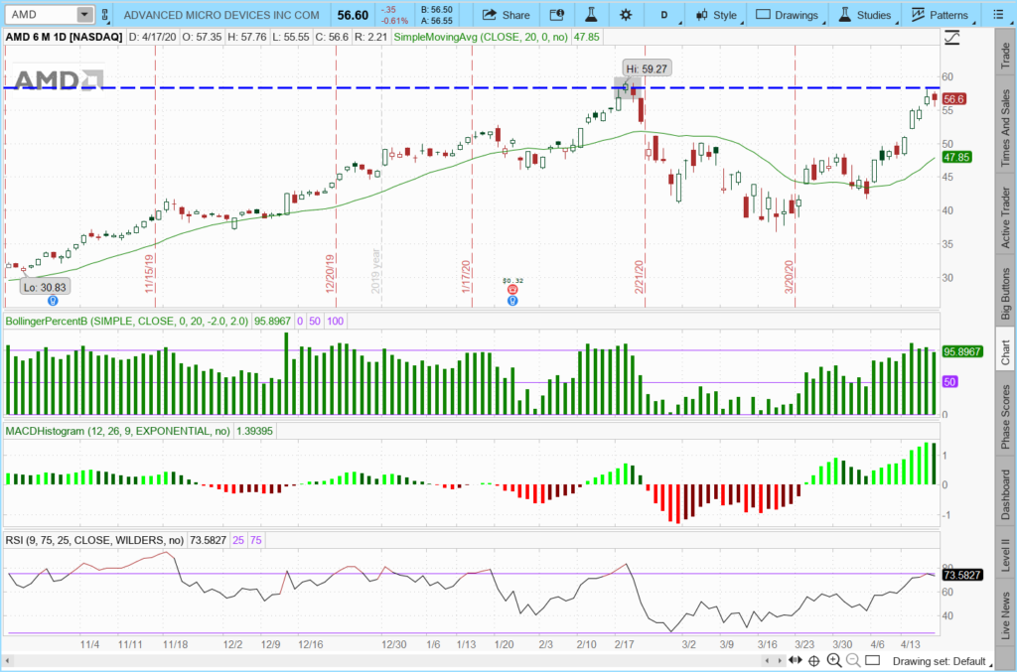Click the AMD symbol input field
This screenshot has width=1017, height=672.
point(41,14)
